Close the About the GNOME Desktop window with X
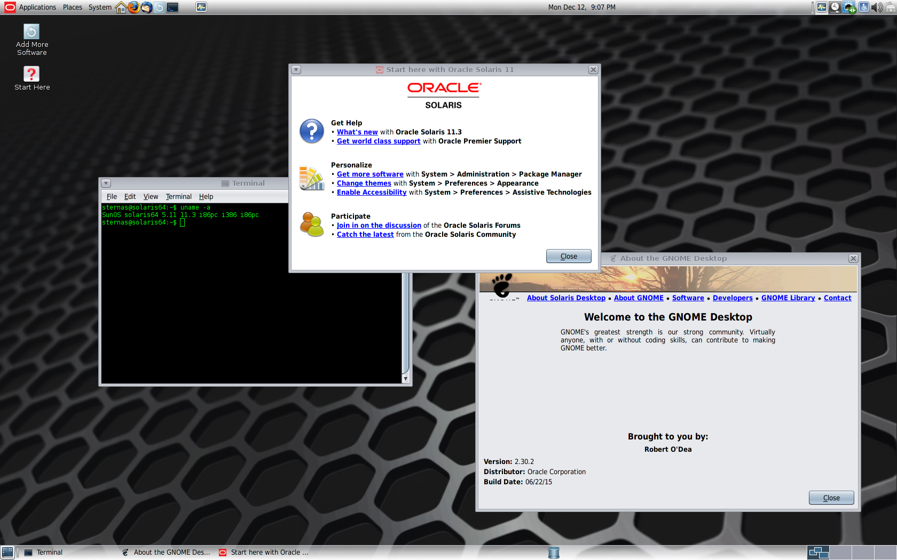Viewport: 897px width, 560px height. [x=853, y=259]
